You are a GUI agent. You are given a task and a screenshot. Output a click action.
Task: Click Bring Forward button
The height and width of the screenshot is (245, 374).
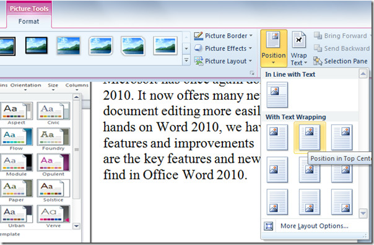342,36
